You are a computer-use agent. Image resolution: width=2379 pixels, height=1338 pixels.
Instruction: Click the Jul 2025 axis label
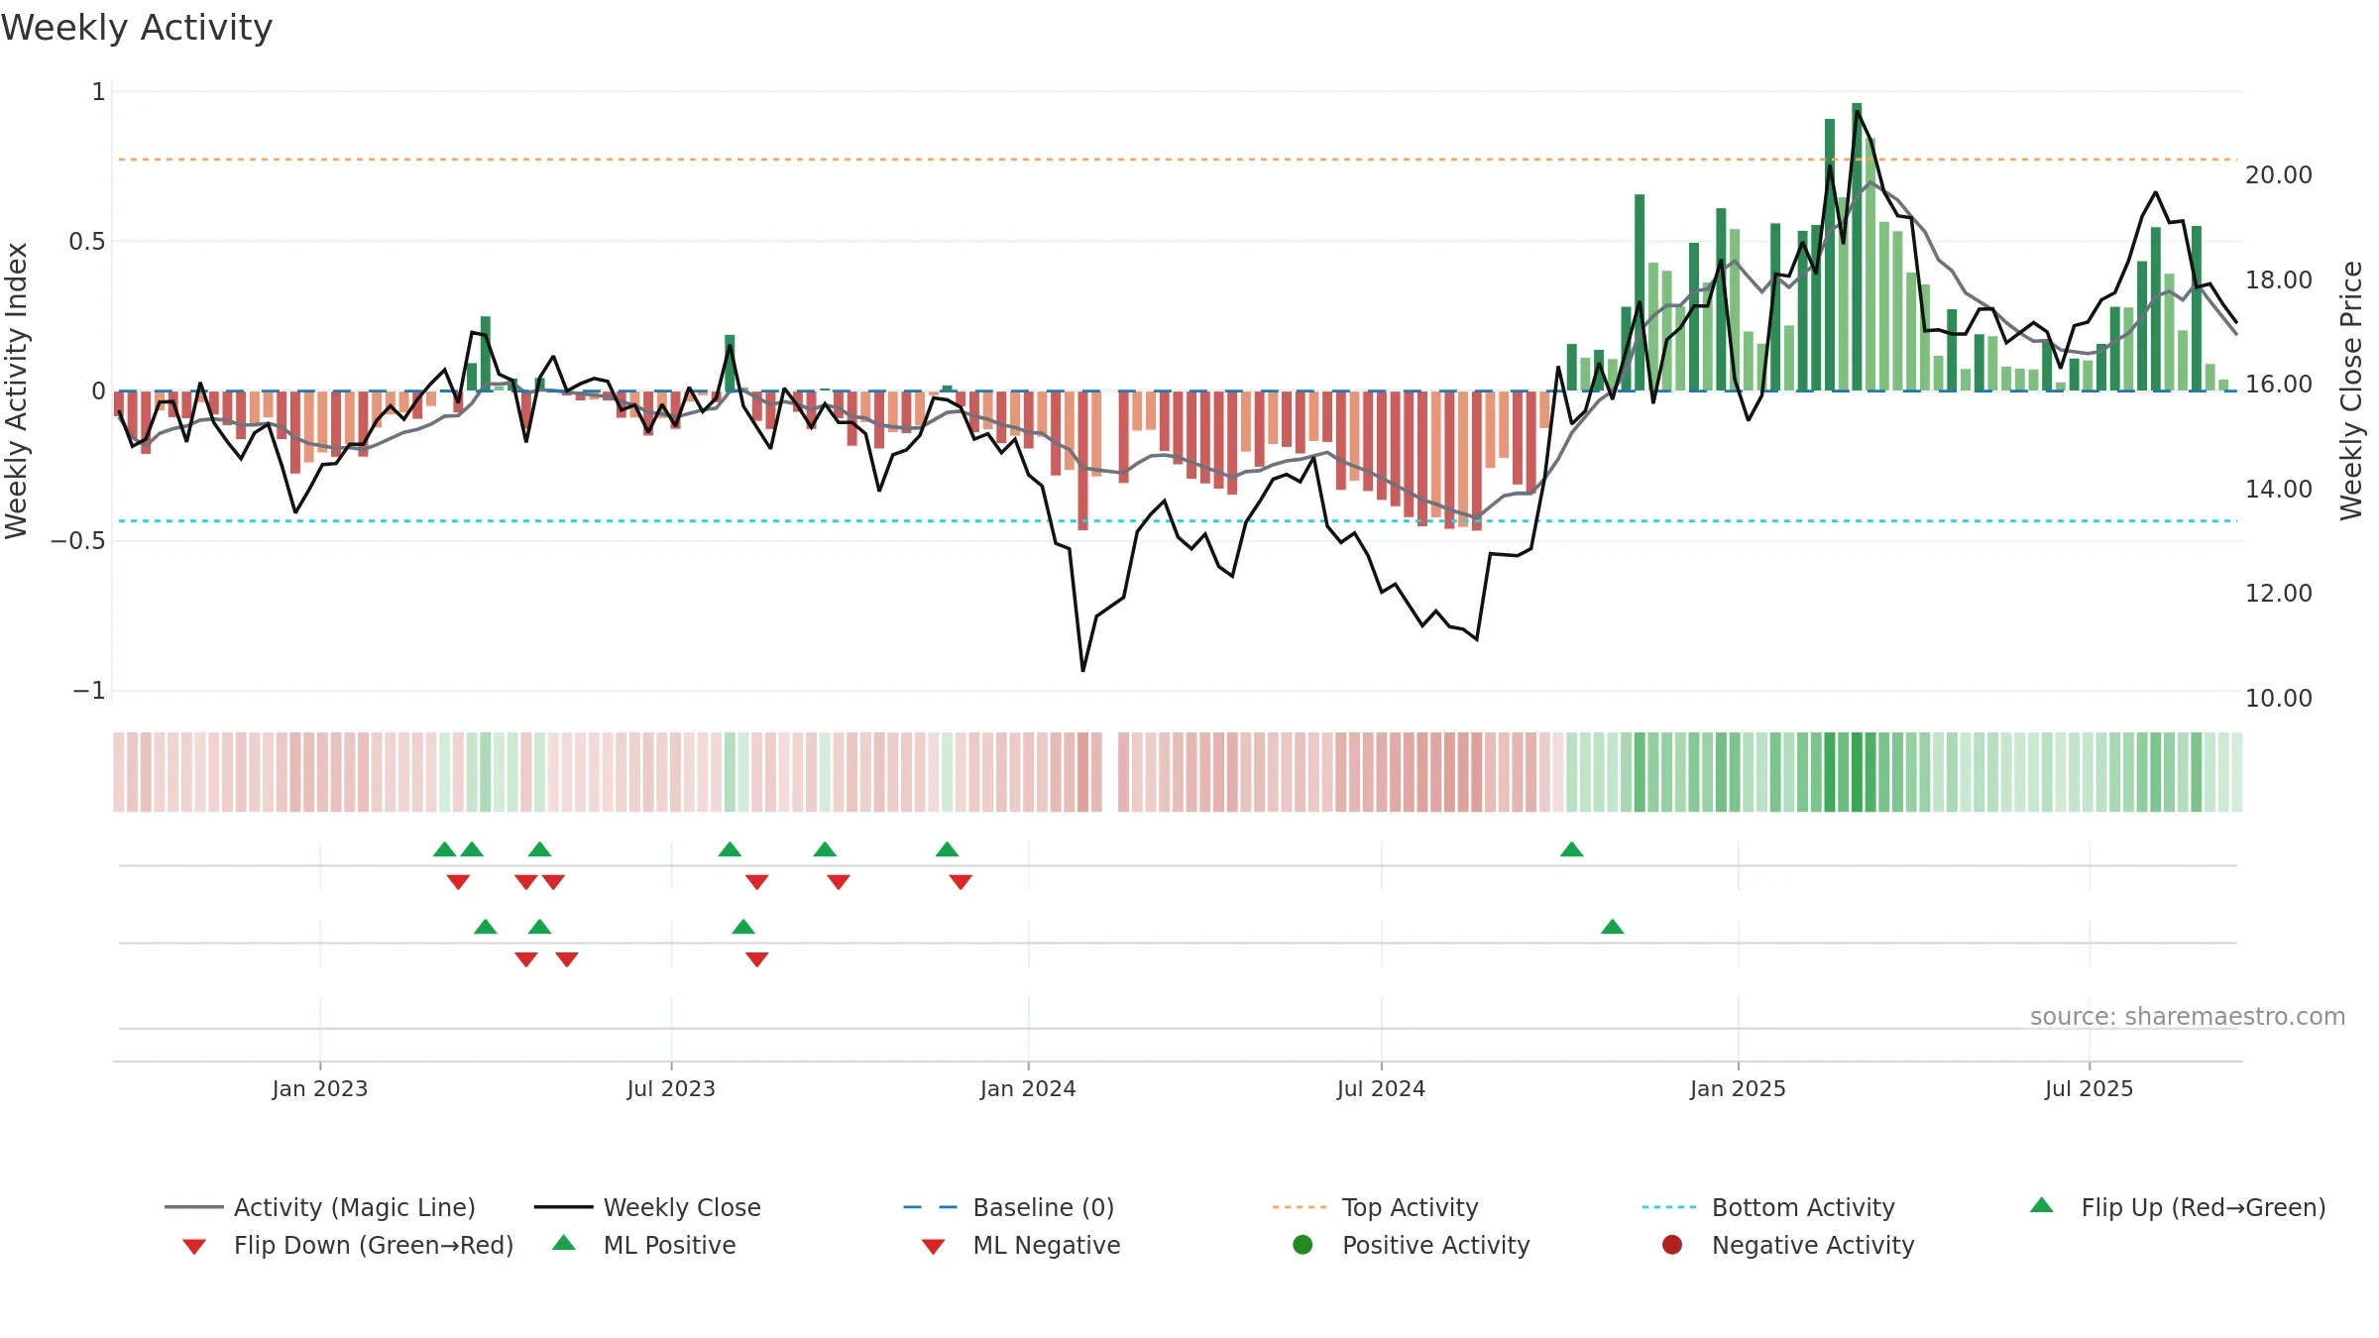point(2089,1089)
